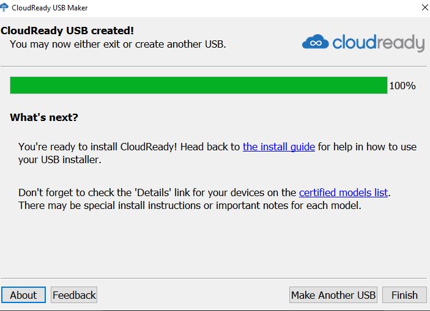Image resolution: width=430 pixels, height=311 pixels.
Task: Click the cloudready wordmark text
Action: [378, 43]
